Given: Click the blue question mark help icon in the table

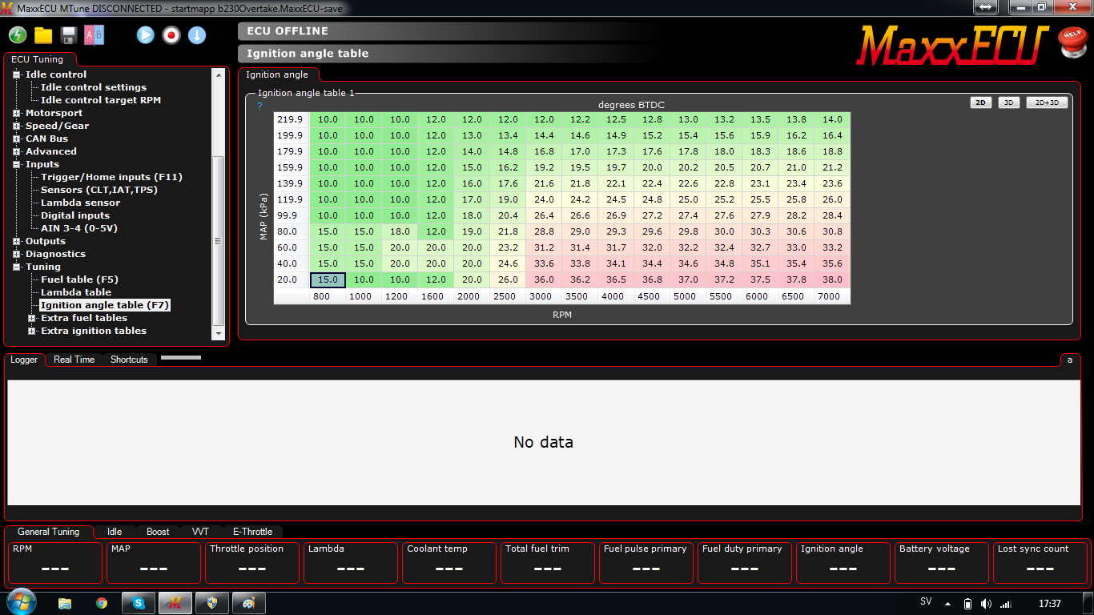Looking at the screenshot, I should (x=259, y=106).
